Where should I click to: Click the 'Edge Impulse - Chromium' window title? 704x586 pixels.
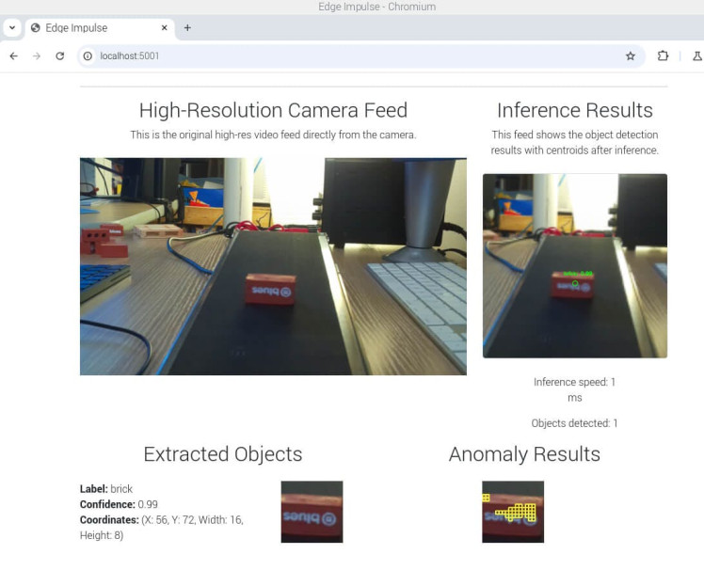tap(377, 7)
